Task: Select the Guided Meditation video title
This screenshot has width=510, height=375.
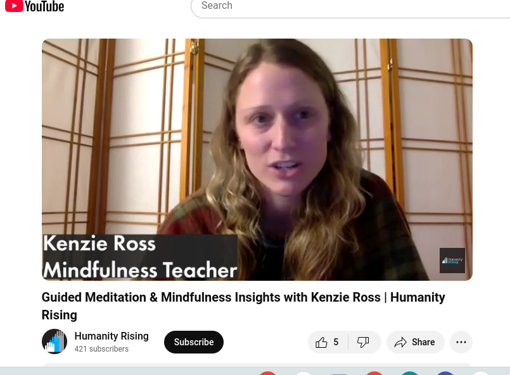Action: (x=243, y=306)
